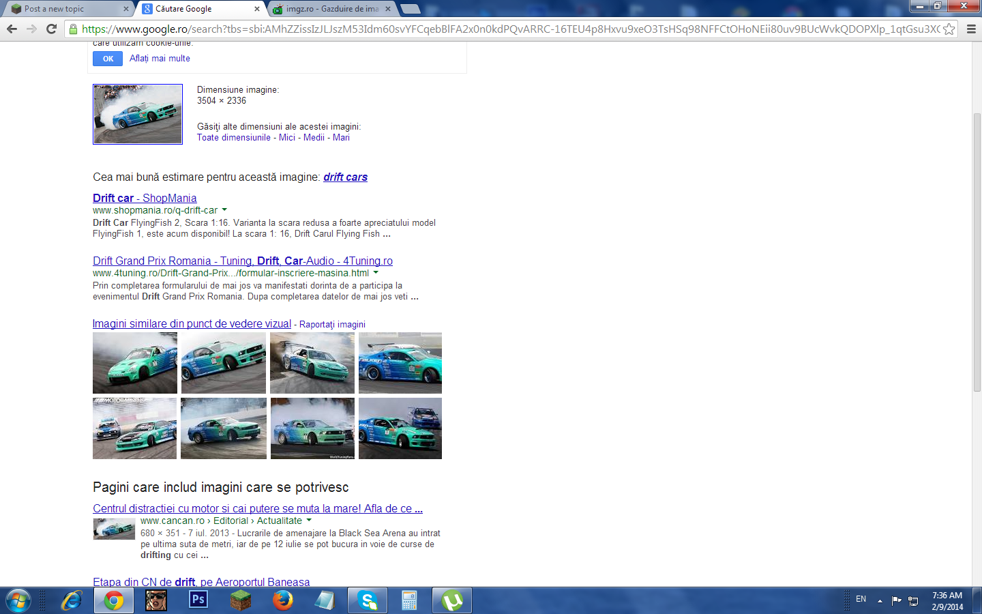Screen dimensions: 982x614
Task: Open Action Center flag icon
Action: tap(897, 600)
